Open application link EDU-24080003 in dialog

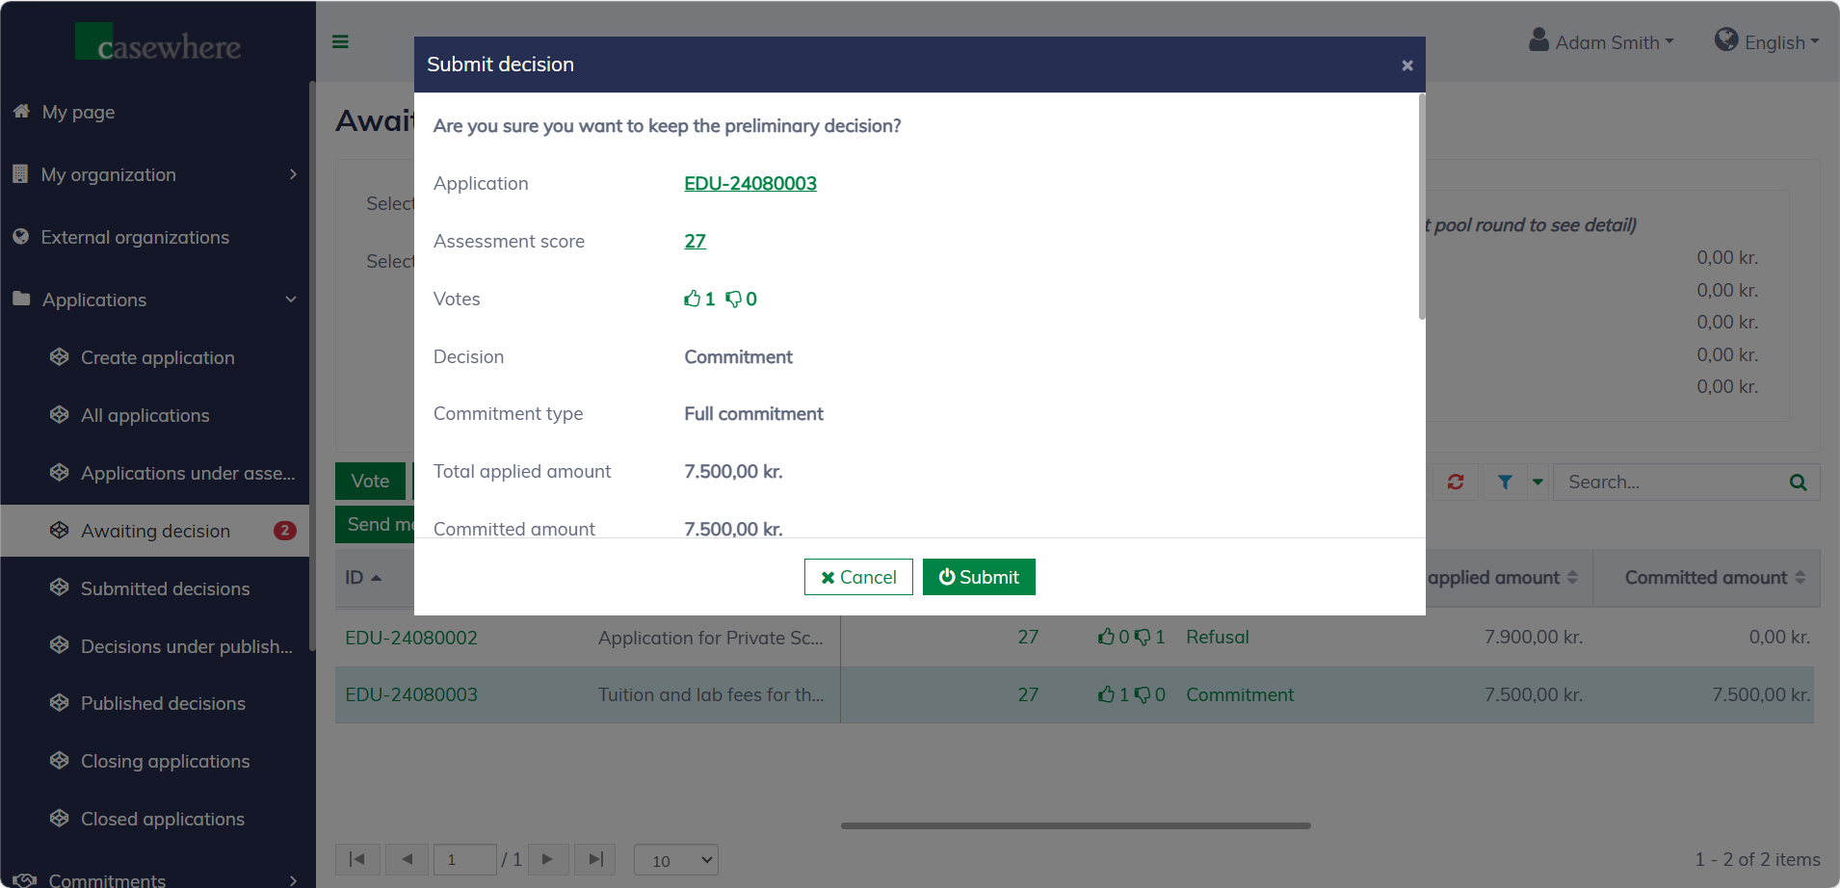(x=749, y=184)
